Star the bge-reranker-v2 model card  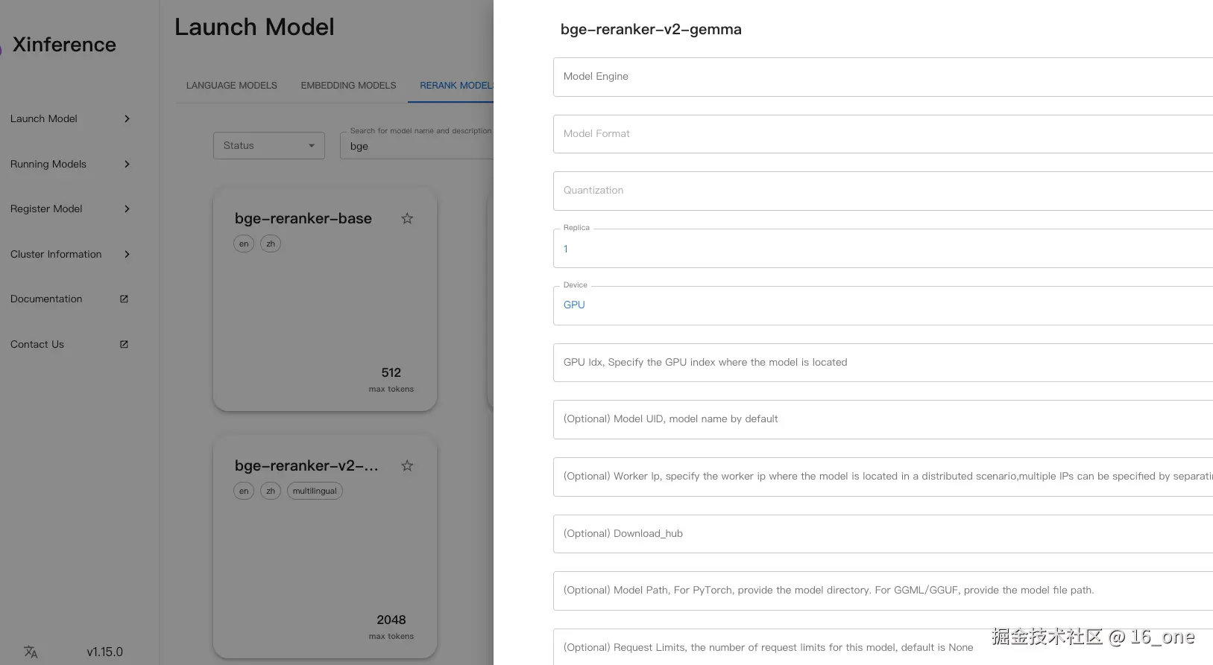407,465
